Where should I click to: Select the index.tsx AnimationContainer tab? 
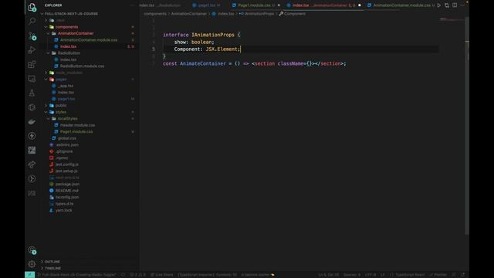[x=323, y=5]
